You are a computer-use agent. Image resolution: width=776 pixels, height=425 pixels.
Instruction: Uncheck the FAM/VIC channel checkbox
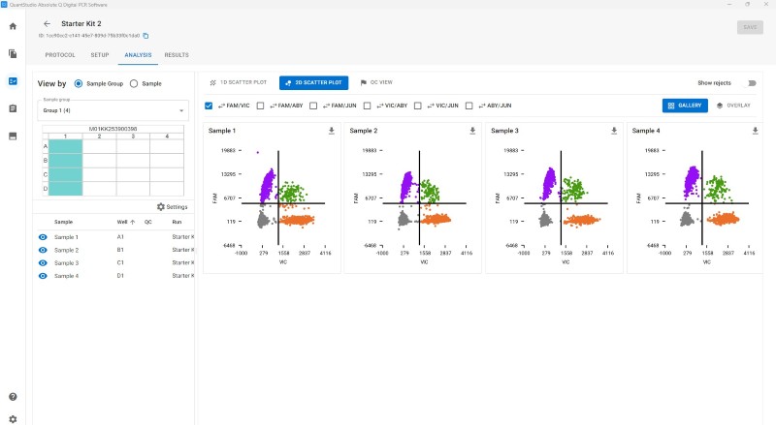pos(209,106)
